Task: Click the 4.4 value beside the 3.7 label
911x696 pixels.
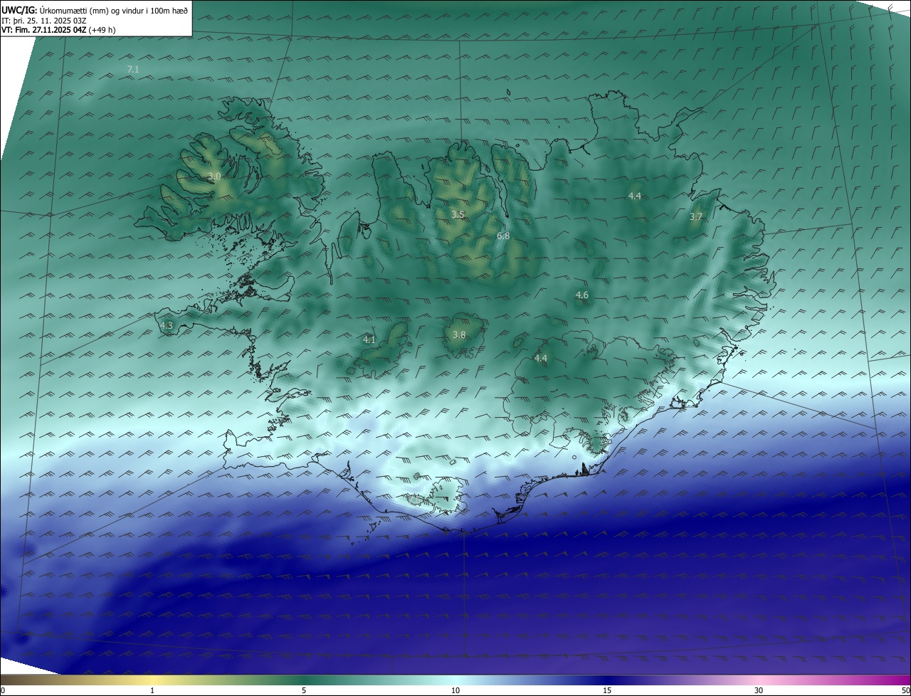Action: coord(635,196)
